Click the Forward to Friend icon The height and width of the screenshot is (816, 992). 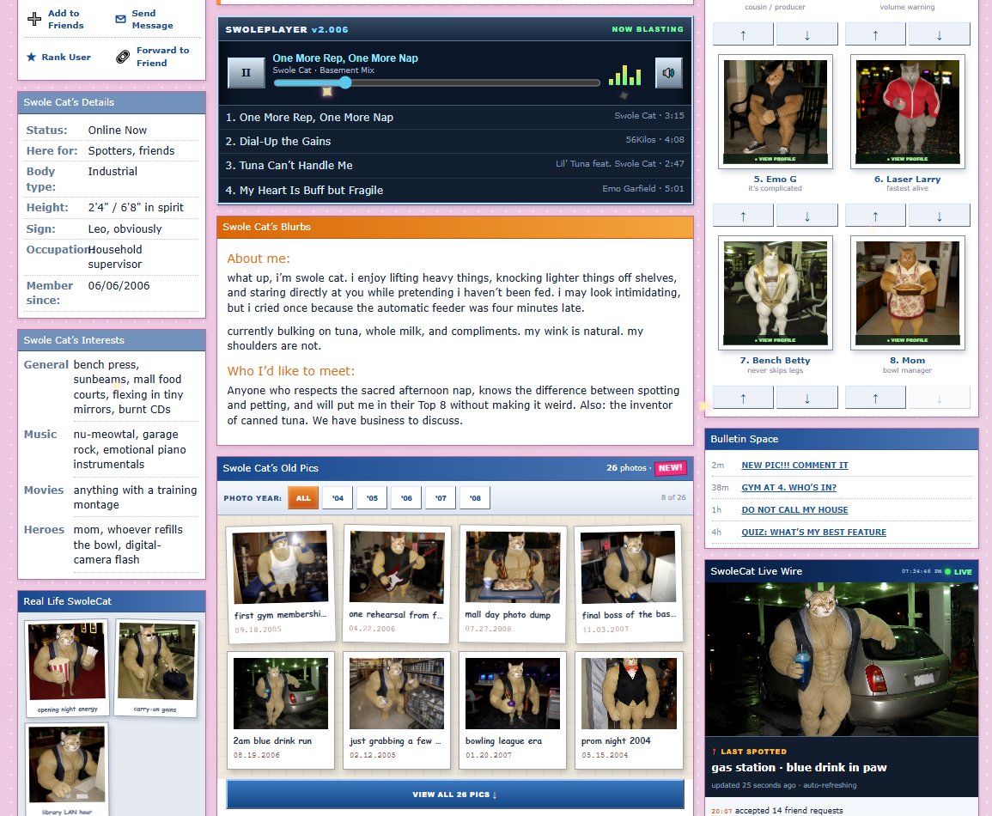(x=123, y=57)
